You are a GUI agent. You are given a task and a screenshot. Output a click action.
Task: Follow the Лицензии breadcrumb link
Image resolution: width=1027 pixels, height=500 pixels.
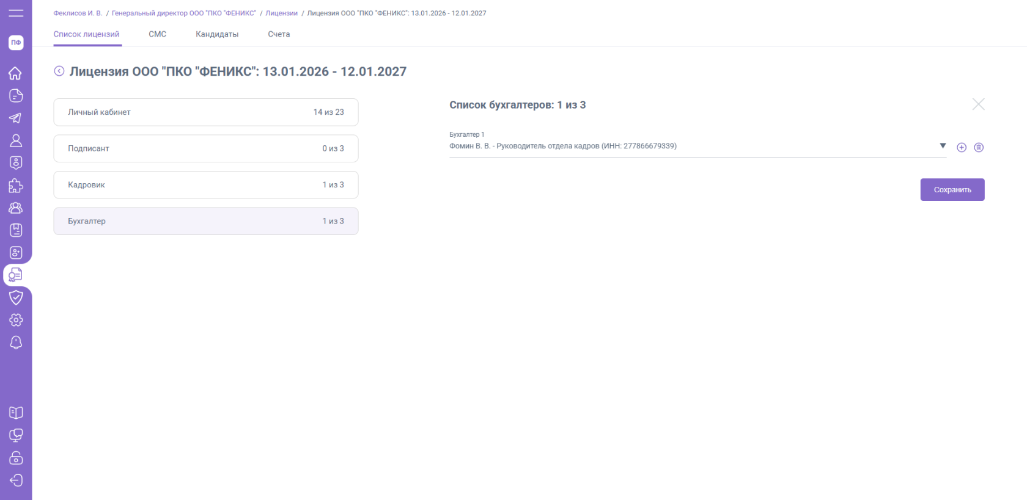tap(281, 13)
